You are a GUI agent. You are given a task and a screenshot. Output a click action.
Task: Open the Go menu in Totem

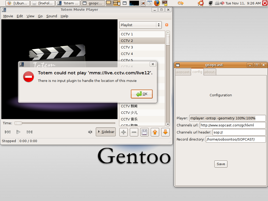click(40, 16)
